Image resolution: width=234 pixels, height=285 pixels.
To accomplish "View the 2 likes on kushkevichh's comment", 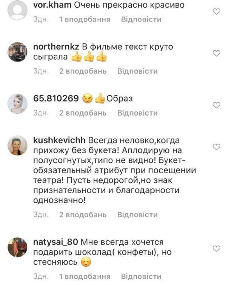I will point(83,215).
